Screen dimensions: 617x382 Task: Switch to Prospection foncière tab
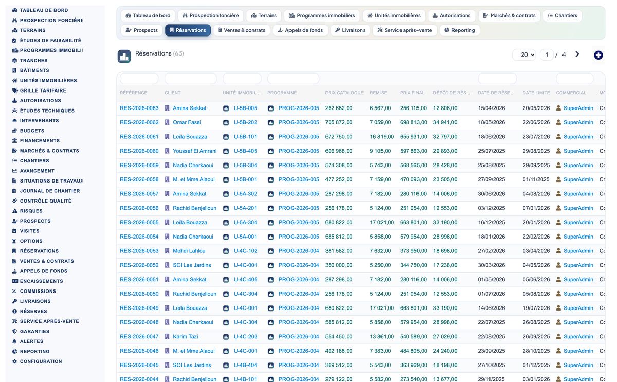pyautogui.click(x=211, y=16)
